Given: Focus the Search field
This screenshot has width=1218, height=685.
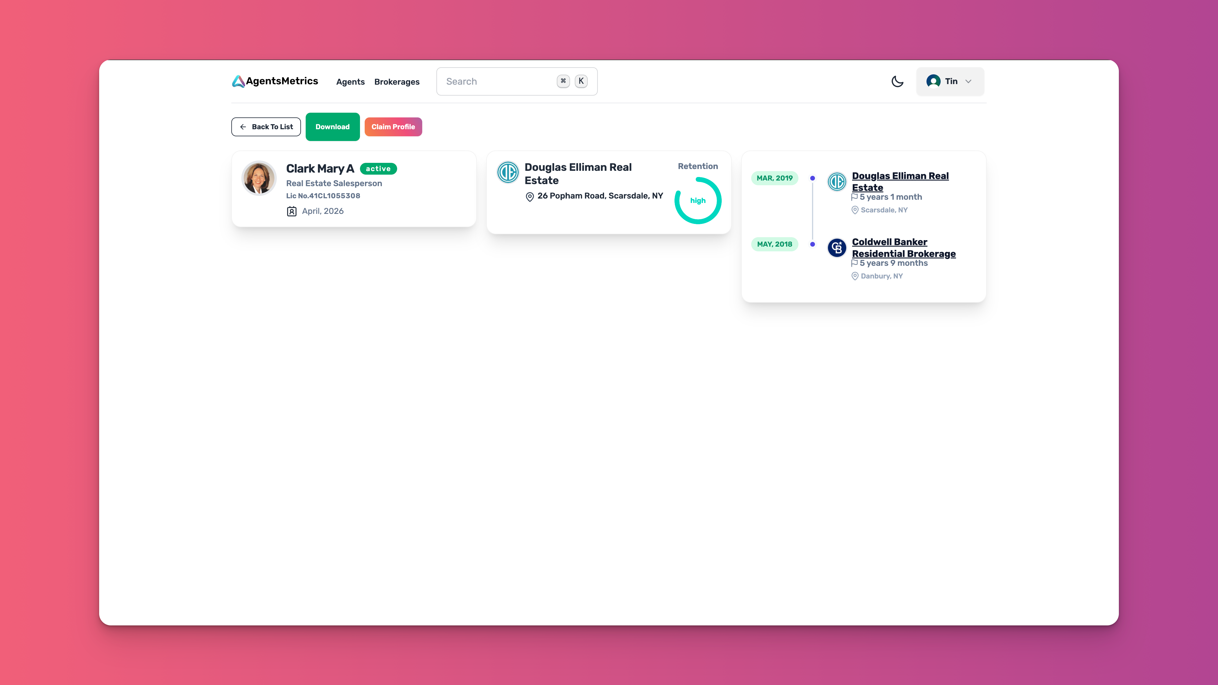Looking at the screenshot, I should (x=517, y=81).
